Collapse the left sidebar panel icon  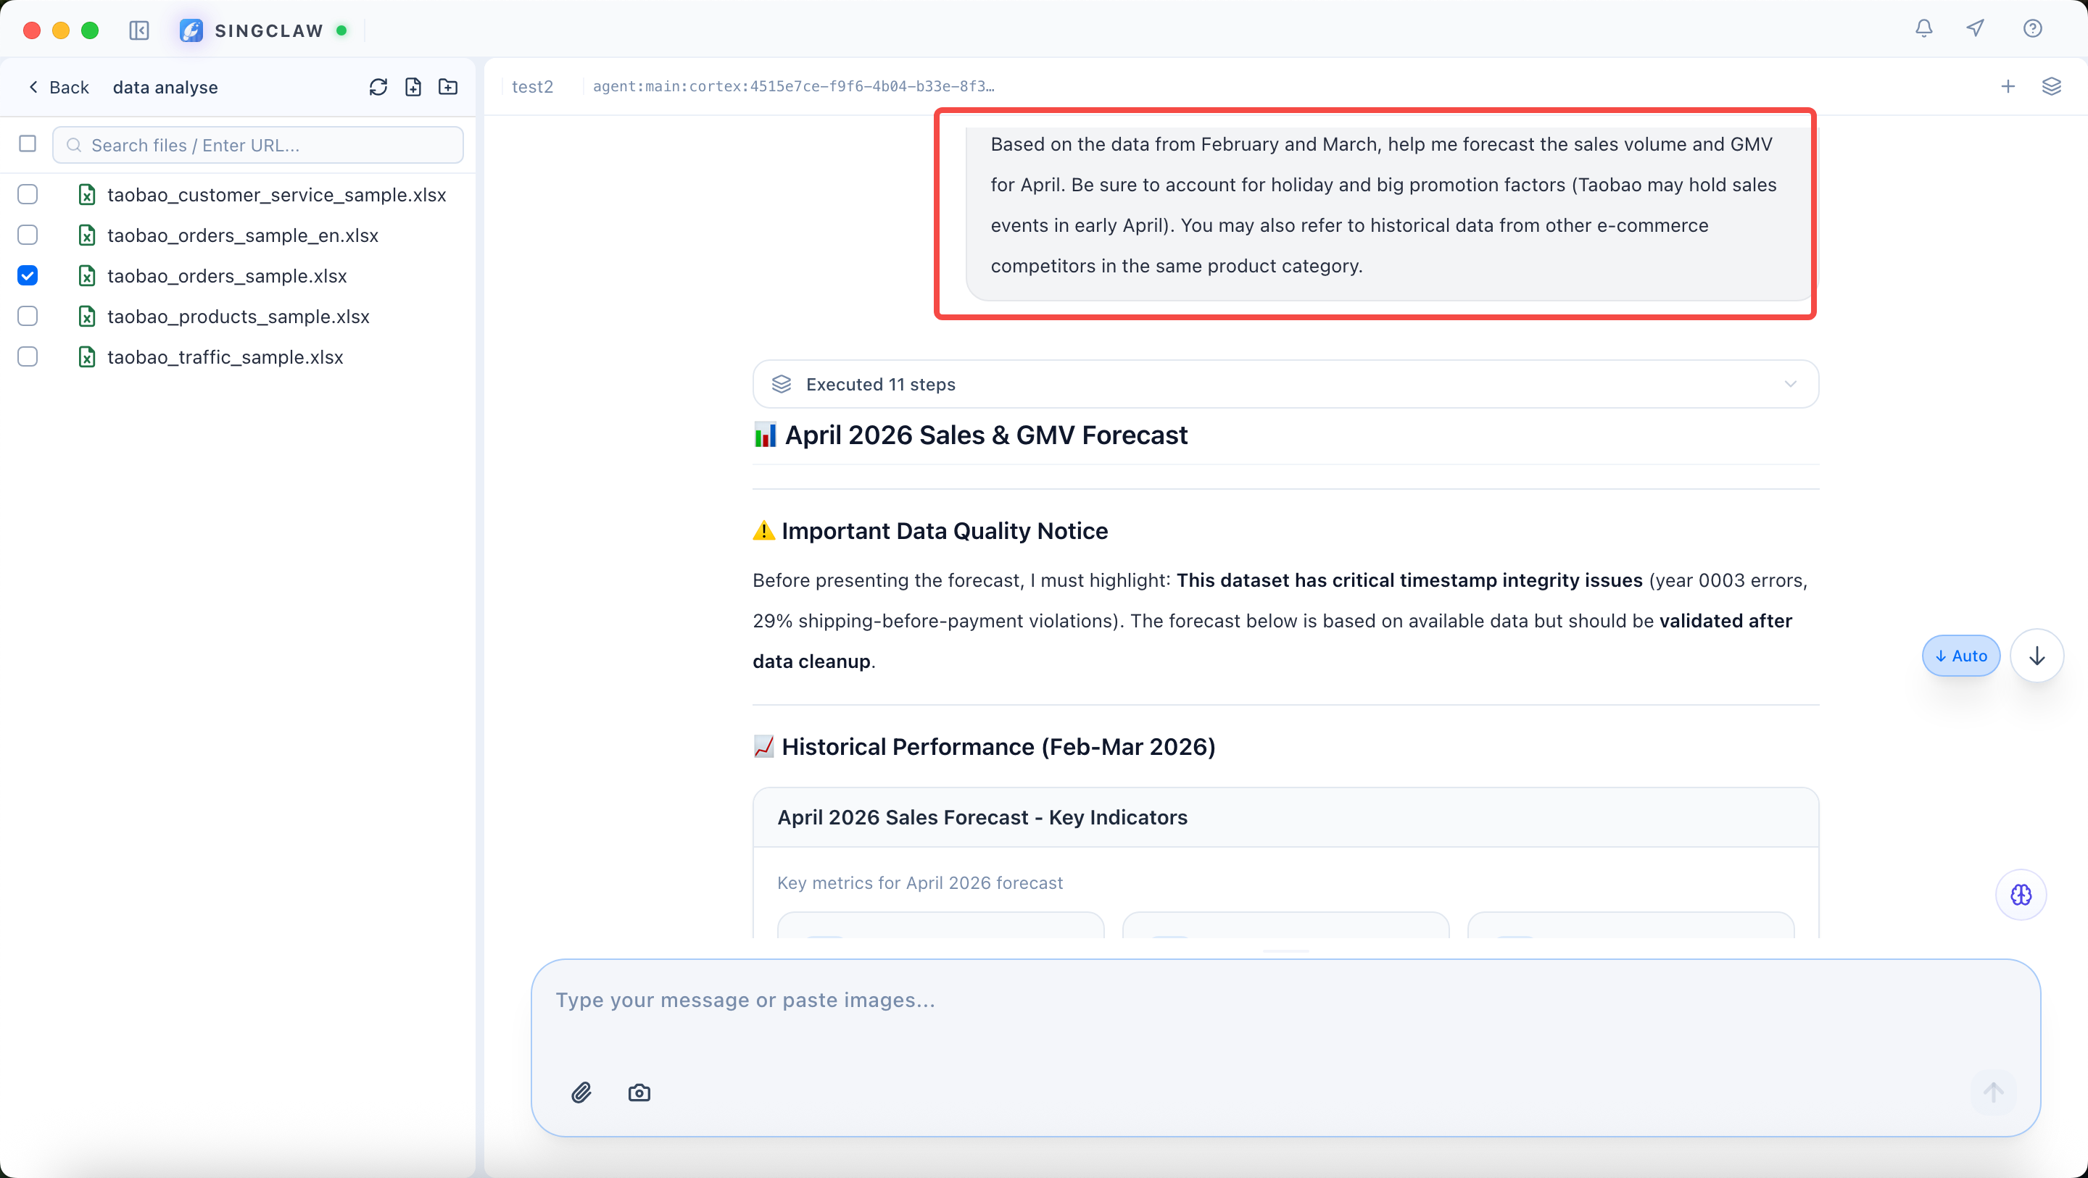[x=139, y=30]
